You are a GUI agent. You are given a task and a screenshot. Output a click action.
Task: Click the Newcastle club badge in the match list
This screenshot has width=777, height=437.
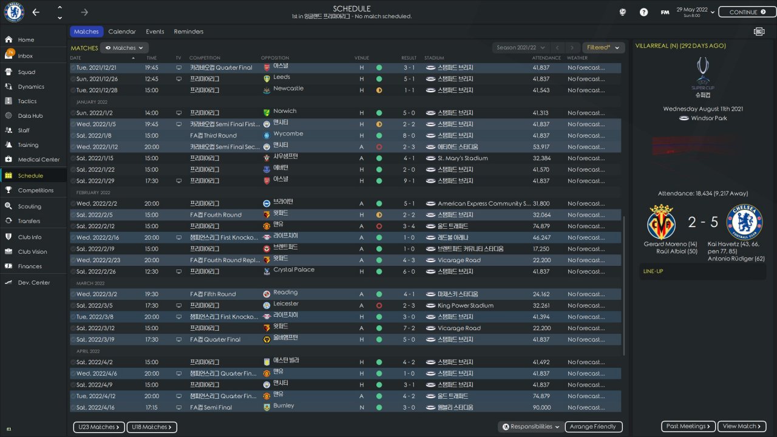tap(266, 90)
